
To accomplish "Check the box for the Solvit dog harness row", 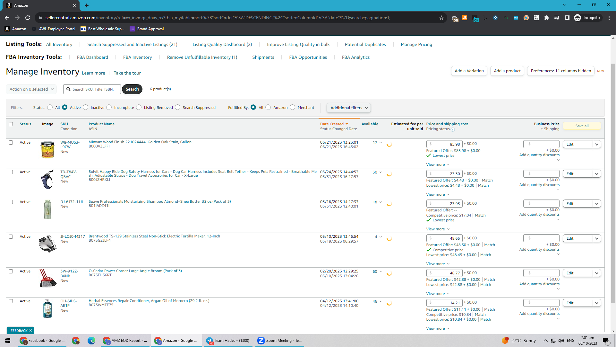I will (11, 172).
